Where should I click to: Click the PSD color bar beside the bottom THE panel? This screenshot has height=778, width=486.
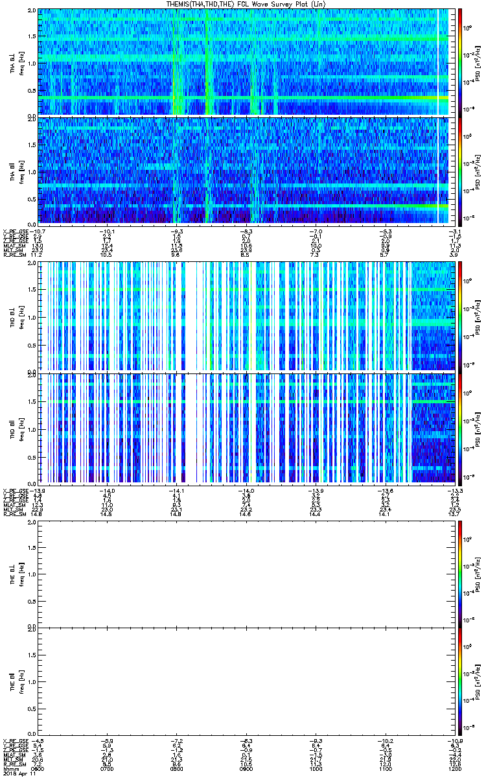pos(459,681)
